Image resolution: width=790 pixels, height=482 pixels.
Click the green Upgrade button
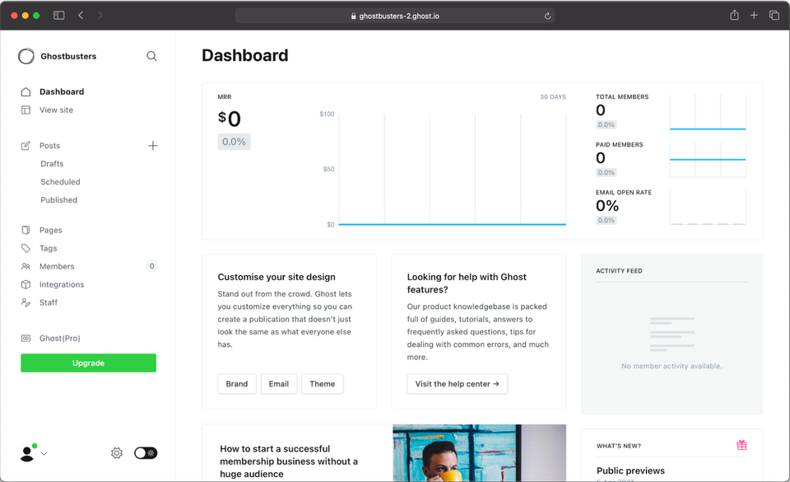pyautogui.click(x=88, y=363)
